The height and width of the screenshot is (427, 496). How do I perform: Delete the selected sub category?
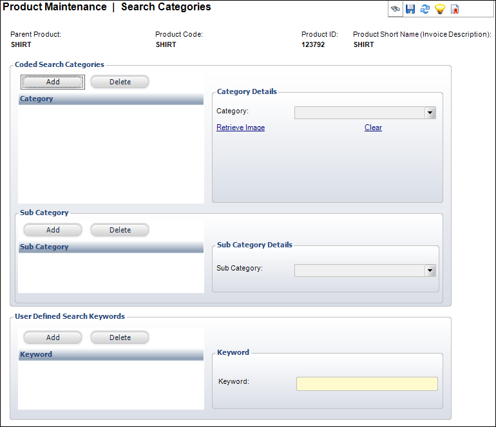click(x=120, y=230)
